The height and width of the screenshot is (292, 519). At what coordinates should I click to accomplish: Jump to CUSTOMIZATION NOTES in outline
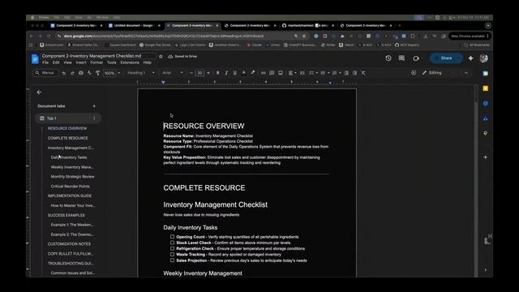69,244
